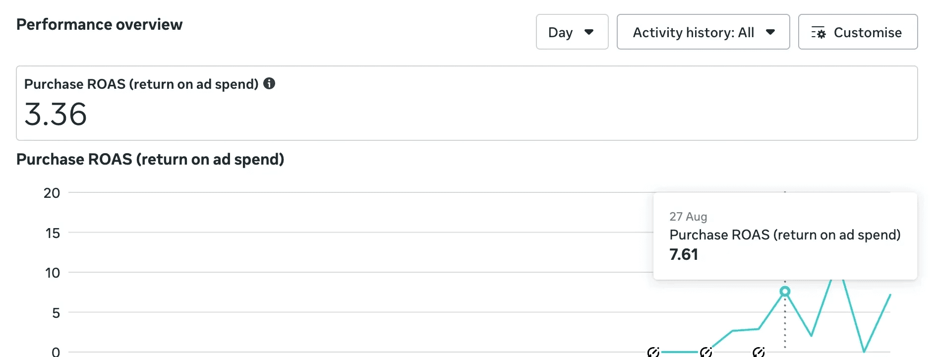
Task: Click the 20 label on the y-axis
Action: [52, 193]
